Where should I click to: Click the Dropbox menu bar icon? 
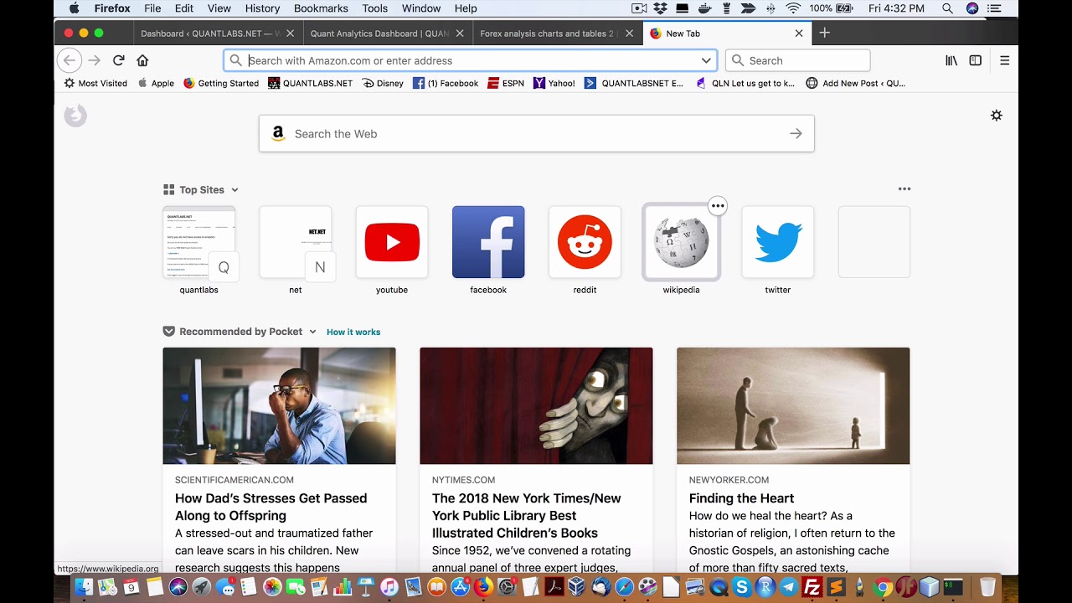point(661,8)
